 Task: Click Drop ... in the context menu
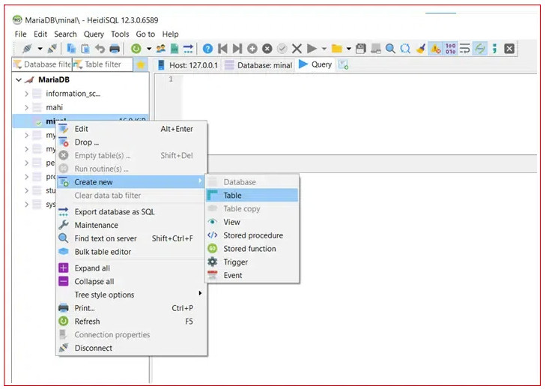point(132,142)
